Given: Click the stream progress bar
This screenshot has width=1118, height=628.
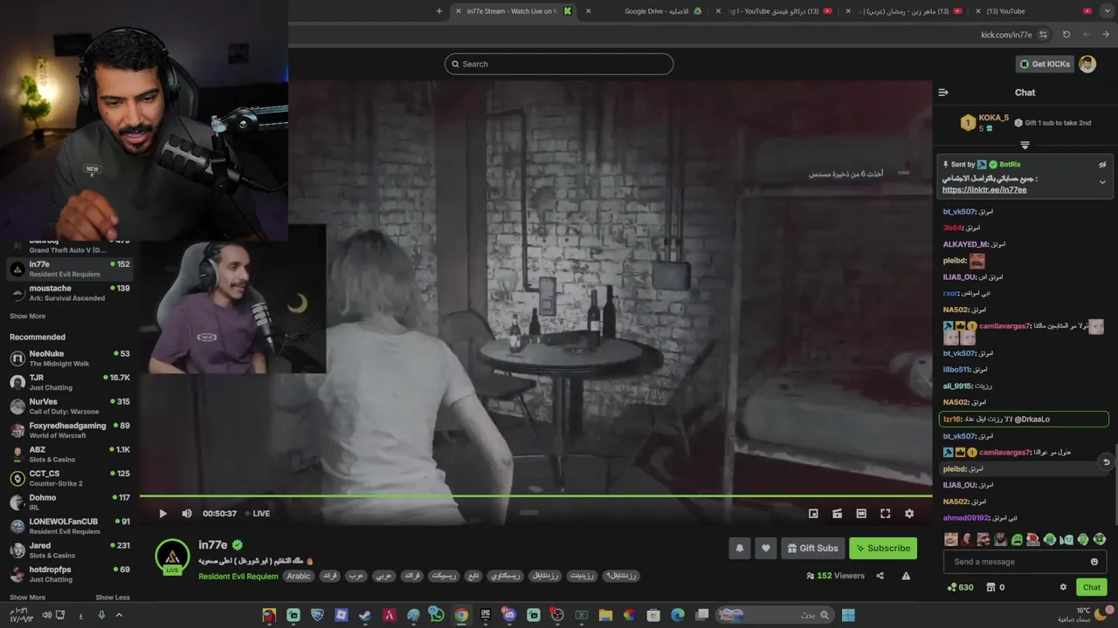Looking at the screenshot, I should [x=535, y=496].
